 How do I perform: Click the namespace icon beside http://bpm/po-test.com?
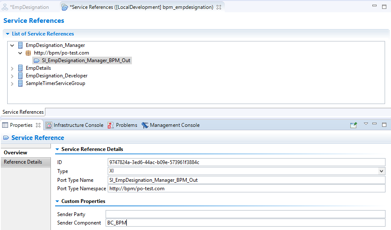coord(28,53)
